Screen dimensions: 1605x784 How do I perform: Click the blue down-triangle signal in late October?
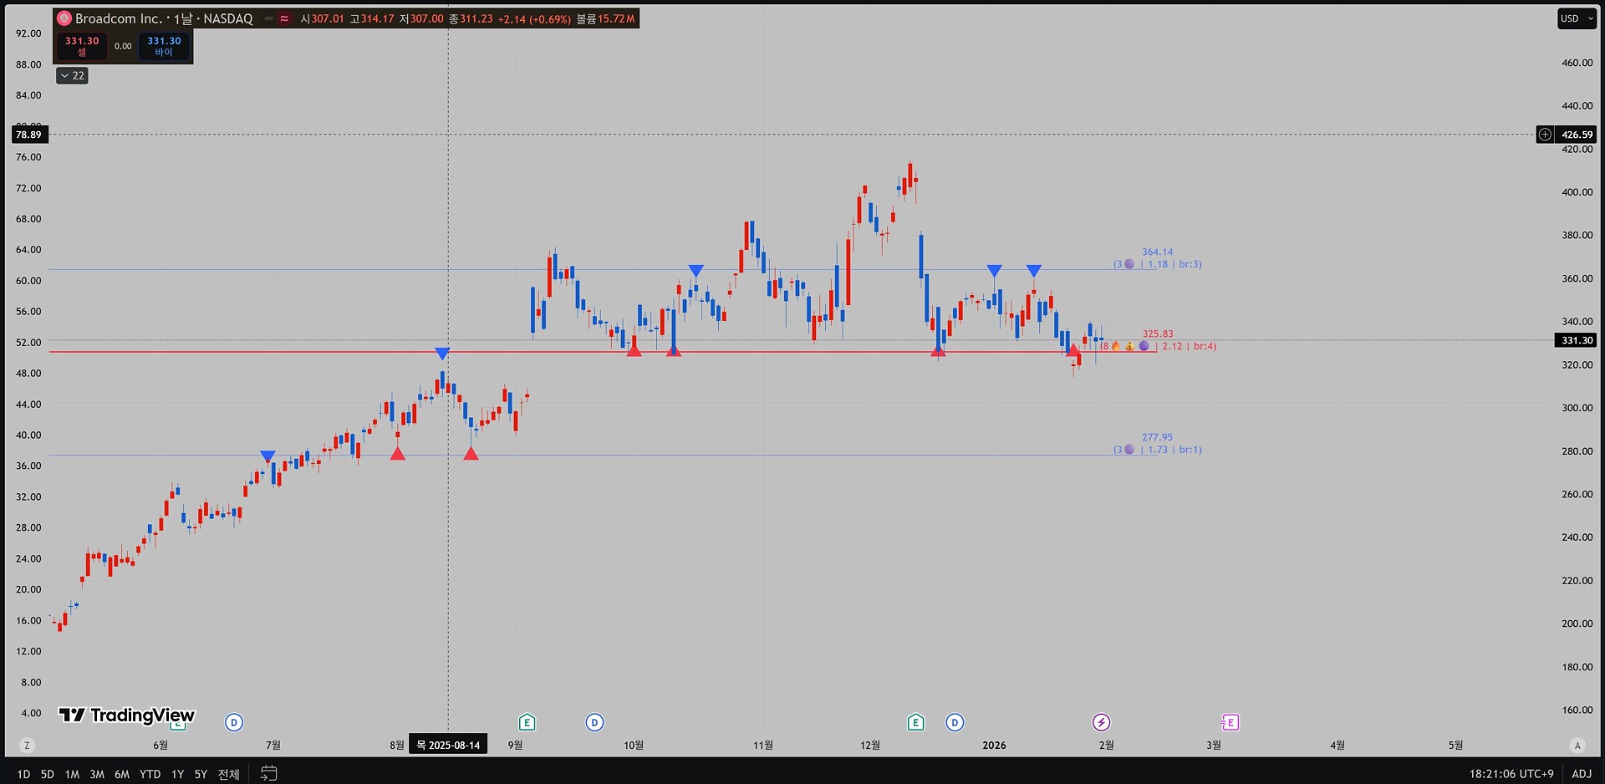tap(695, 271)
